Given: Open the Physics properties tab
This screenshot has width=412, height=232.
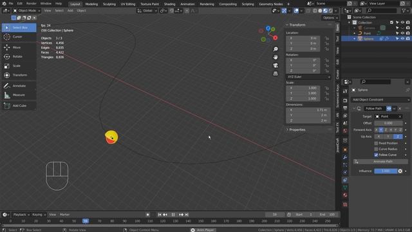Looking at the screenshot, I should 345,172.
